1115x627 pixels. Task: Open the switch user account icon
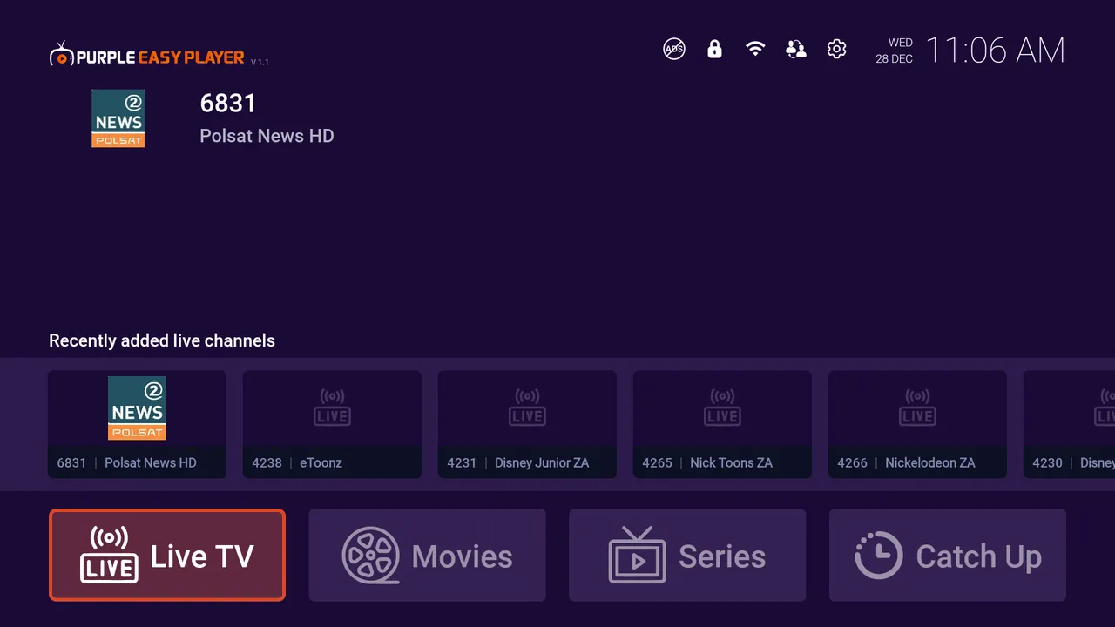795,50
